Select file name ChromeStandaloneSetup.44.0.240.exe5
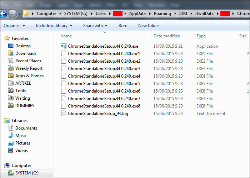The width and height of the screenshot is (250, 178). point(104,84)
